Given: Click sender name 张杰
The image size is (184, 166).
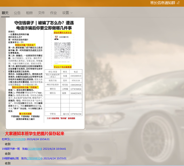Looking at the screenshot, I should pyautogui.click(x=24, y=158).
